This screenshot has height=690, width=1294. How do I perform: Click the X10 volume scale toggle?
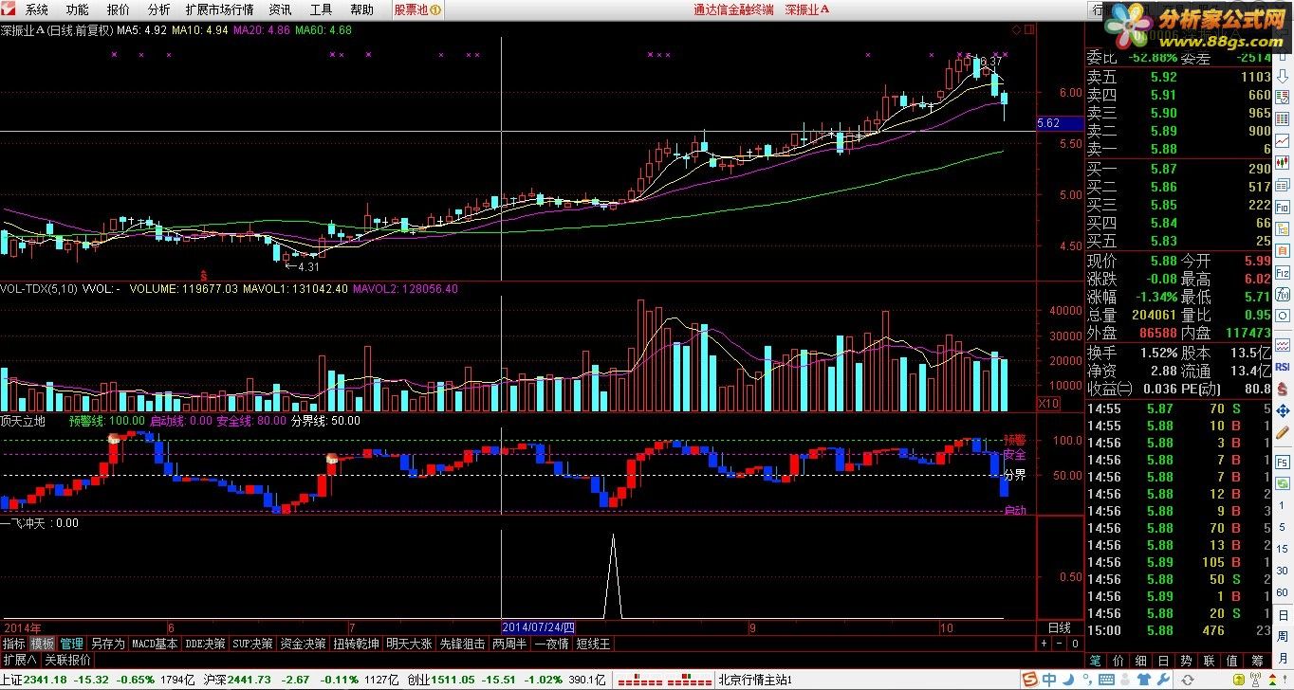pyautogui.click(x=1048, y=404)
